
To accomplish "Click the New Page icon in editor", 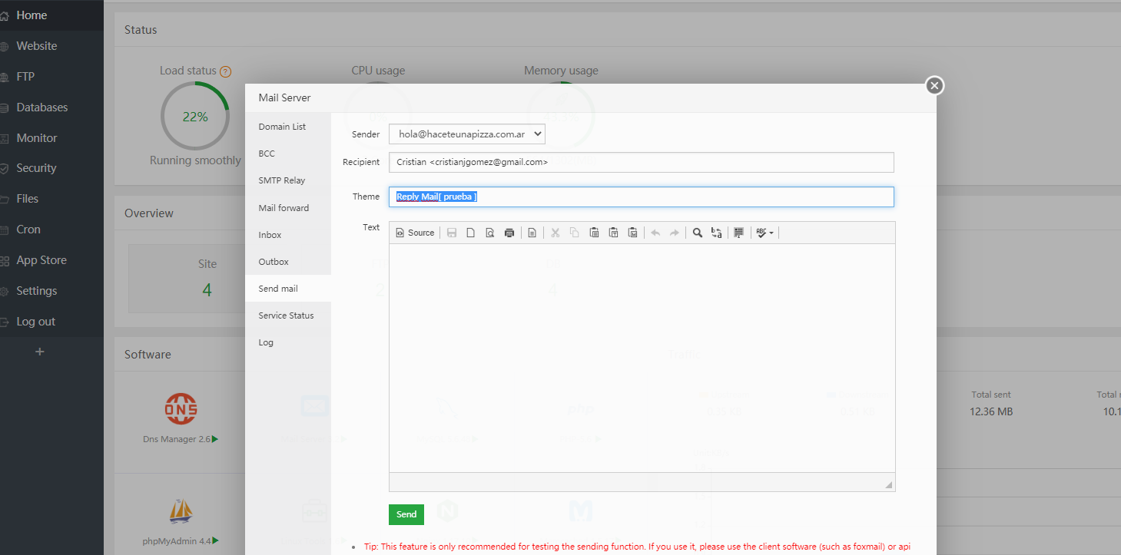I will [x=471, y=233].
